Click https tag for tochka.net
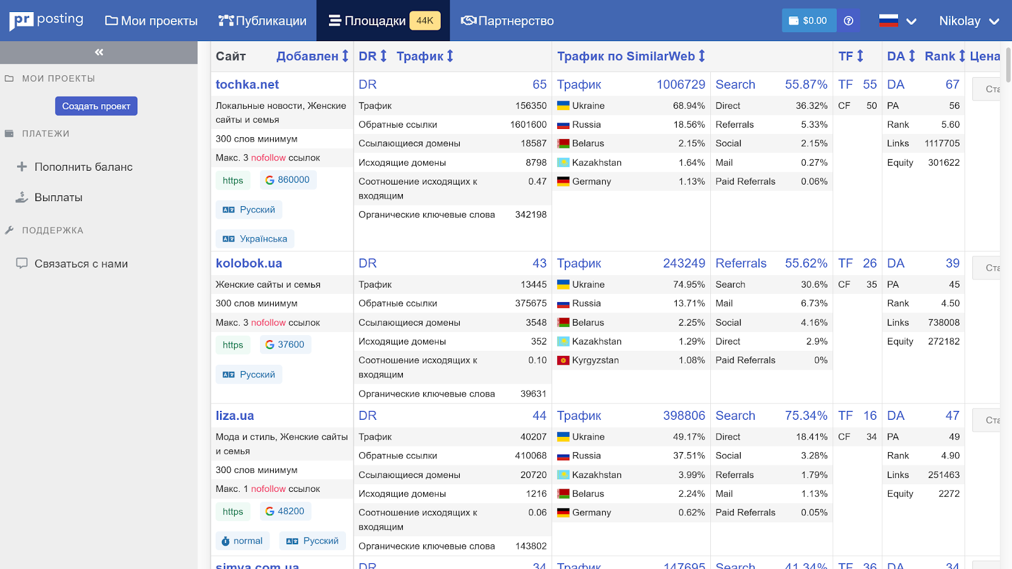Viewport: 1012px width, 569px height. [x=233, y=181]
